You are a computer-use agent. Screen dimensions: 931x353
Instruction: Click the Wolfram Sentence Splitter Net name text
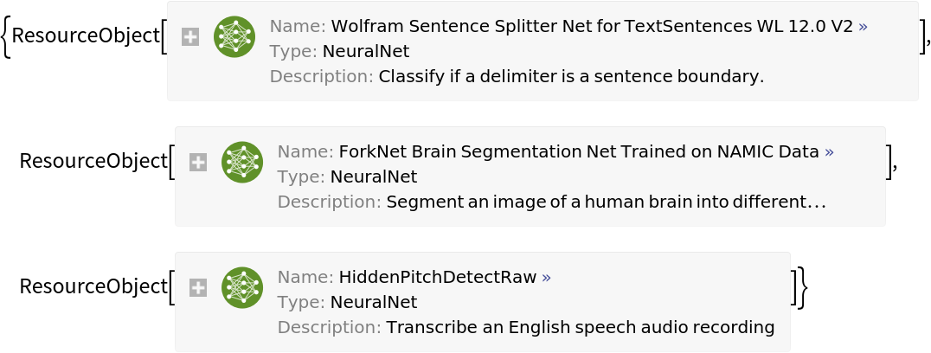click(x=562, y=26)
